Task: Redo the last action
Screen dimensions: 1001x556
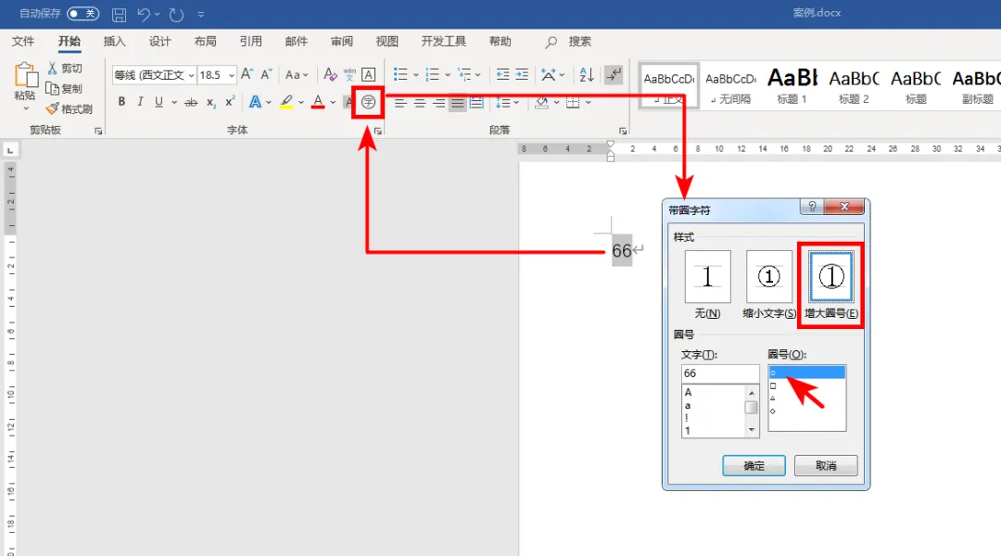Action: [176, 15]
